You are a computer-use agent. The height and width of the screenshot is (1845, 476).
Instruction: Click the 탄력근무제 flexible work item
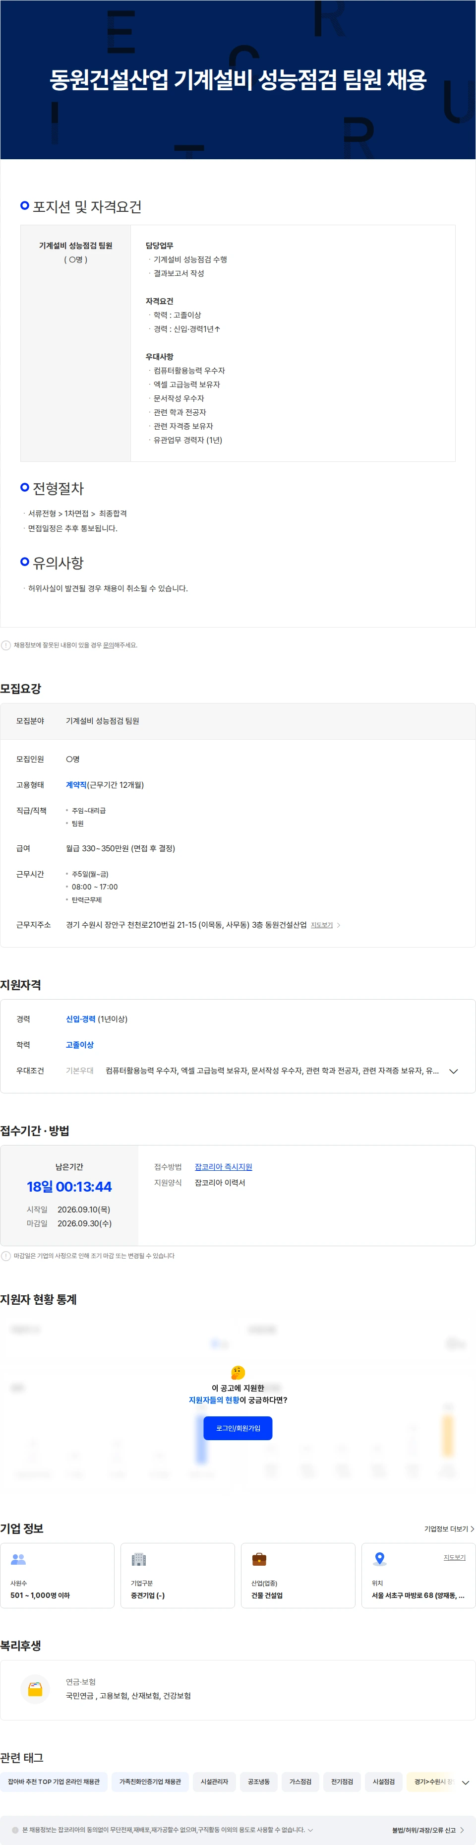(87, 899)
